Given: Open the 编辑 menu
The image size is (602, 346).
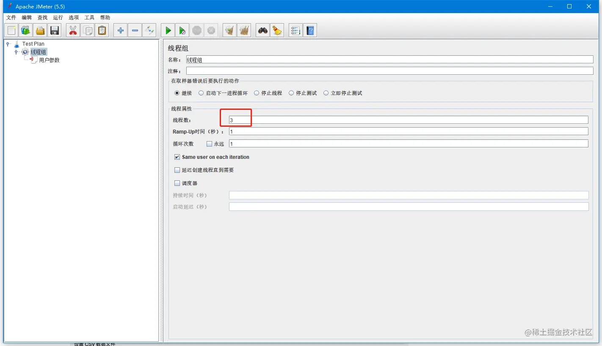Looking at the screenshot, I should coord(27,18).
